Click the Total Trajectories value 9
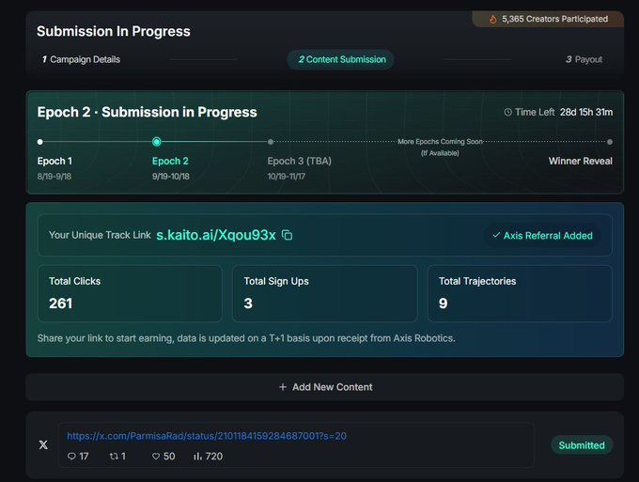Screen dimensions: 639x482 point(443,303)
